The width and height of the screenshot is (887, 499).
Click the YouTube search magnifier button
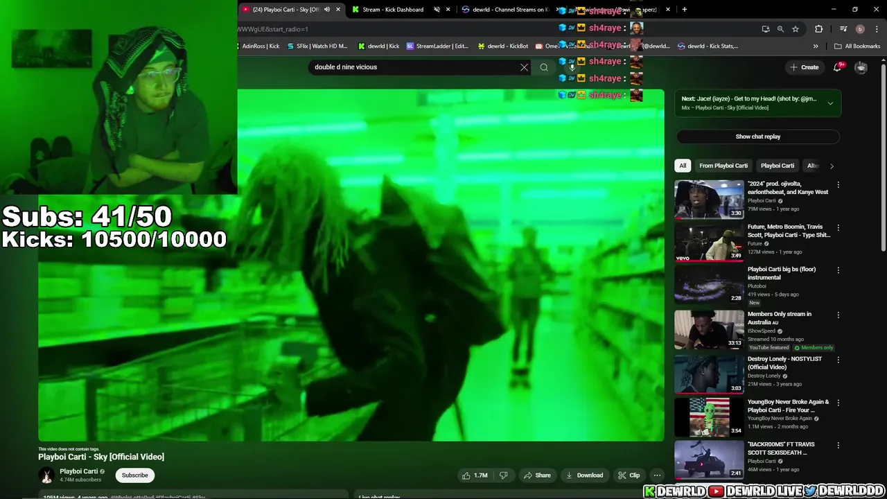pos(544,67)
